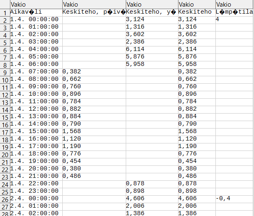Select the cell containing 1.4. 00:00:00
The width and height of the screenshot is (254, 216).
click(x=35, y=19)
